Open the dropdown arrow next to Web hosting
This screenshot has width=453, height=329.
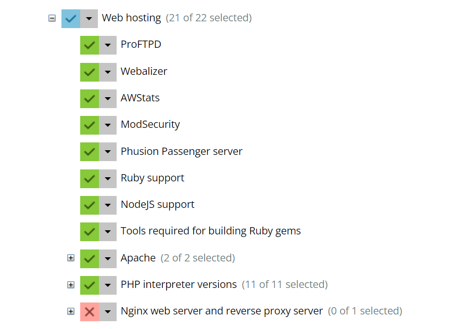click(89, 18)
